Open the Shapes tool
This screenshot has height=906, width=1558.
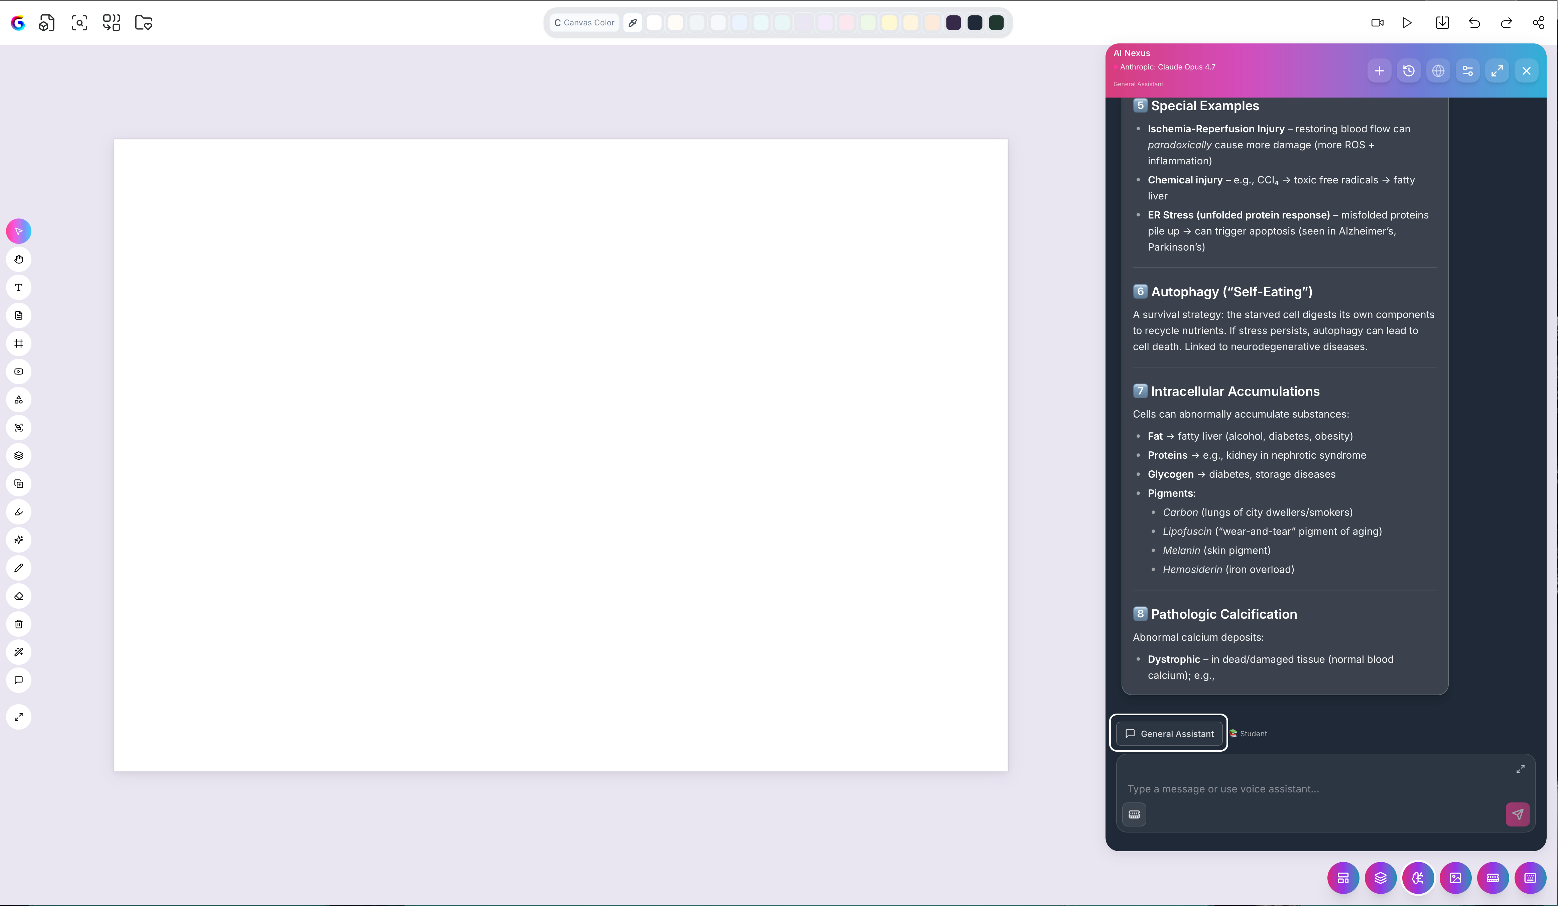click(19, 400)
